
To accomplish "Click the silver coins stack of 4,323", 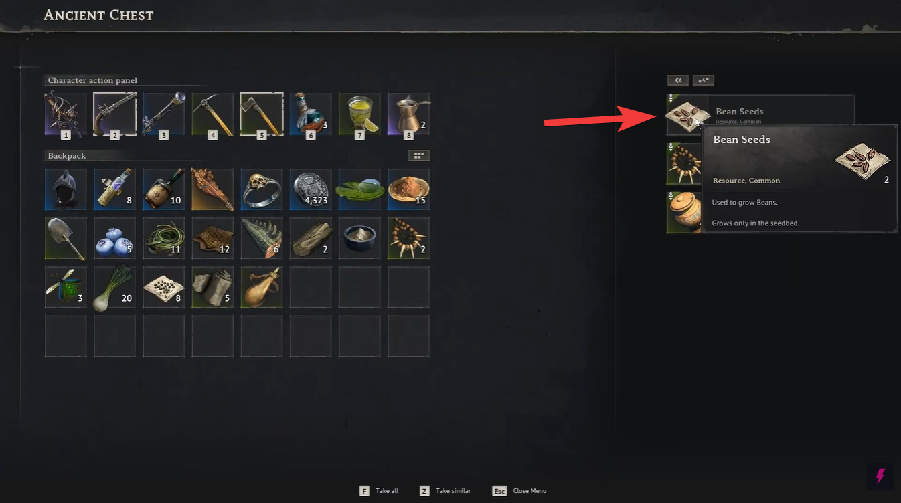I will (311, 189).
